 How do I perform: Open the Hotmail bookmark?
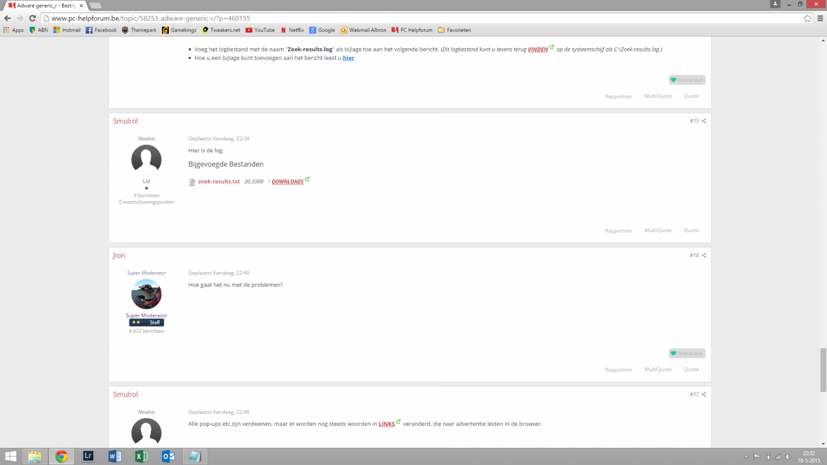click(68, 30)
